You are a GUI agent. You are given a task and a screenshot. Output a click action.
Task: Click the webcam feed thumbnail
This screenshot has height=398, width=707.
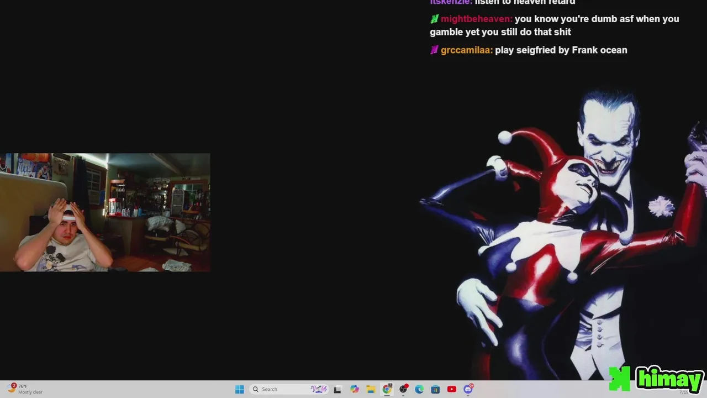(x=105, y=212)
